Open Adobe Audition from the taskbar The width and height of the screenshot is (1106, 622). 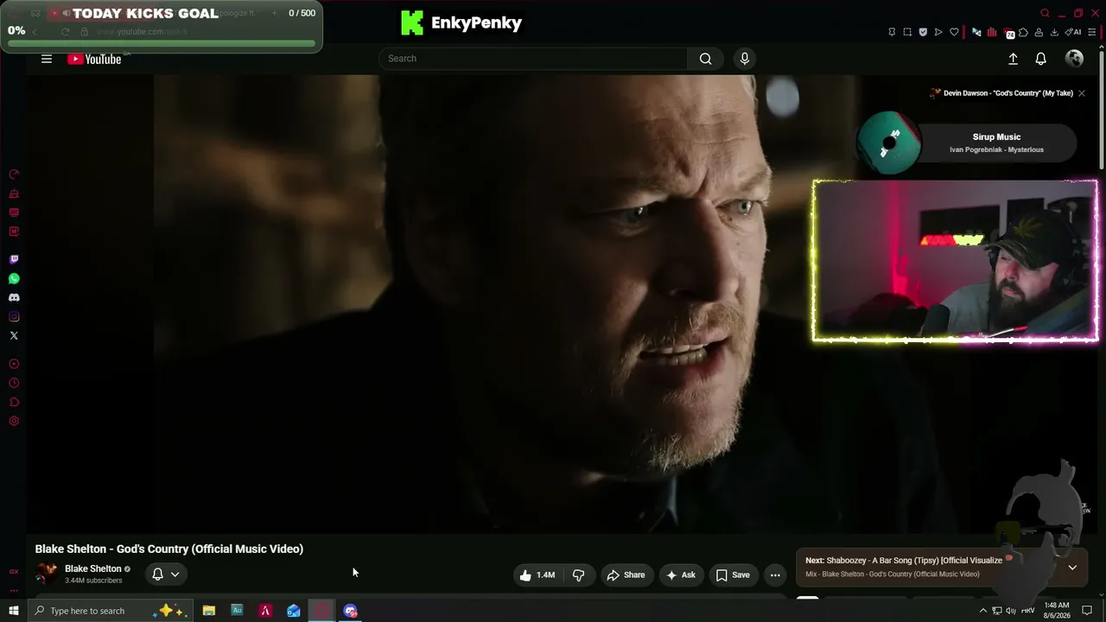(x=237, y=611)
